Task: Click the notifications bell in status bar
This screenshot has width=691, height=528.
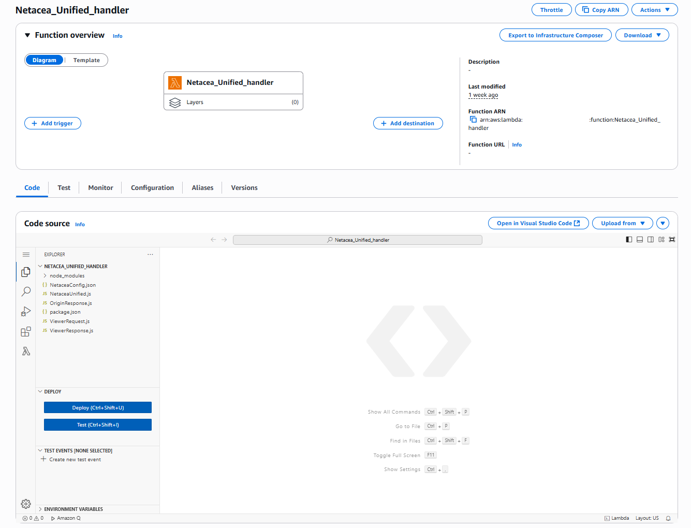Action: 668,518
